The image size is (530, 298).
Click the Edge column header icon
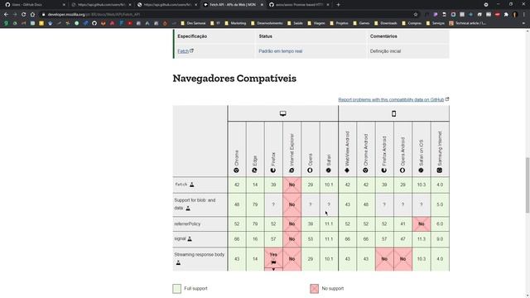coord(255,171)
